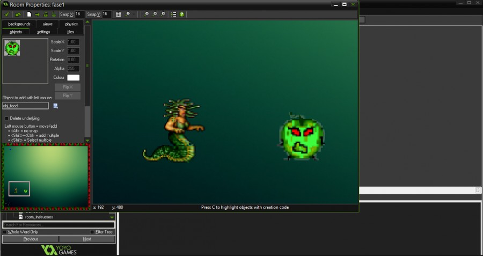This screenshot has width=483, height=256.
Task: Switch to the physics tab
Action: pyautogui.click(x=71, y=24)
